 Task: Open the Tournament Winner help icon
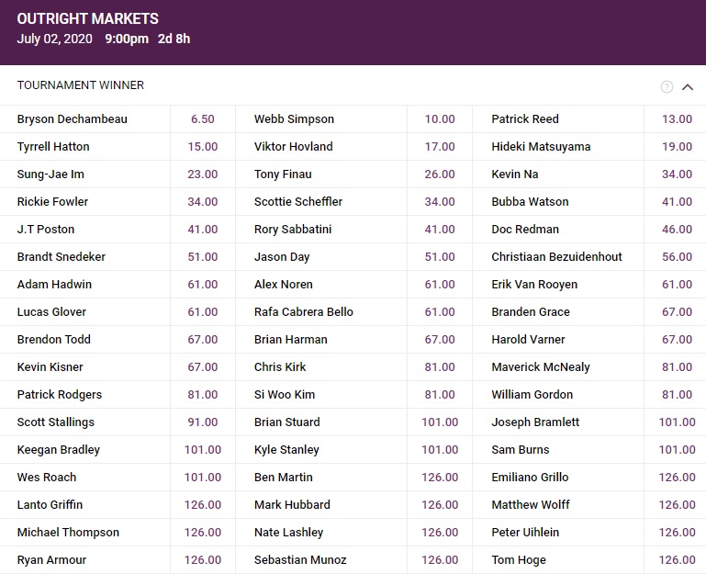(667, 86)
